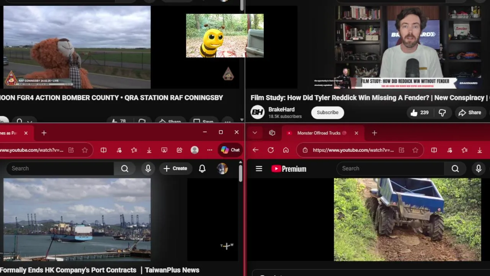
Task: View site info lock in Monster Offroad window
Action: [305, 150]
